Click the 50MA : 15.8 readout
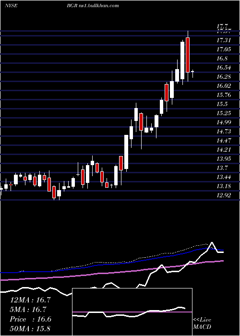The width and height of the screenshot is (240, 336). [x=30, y=328]
